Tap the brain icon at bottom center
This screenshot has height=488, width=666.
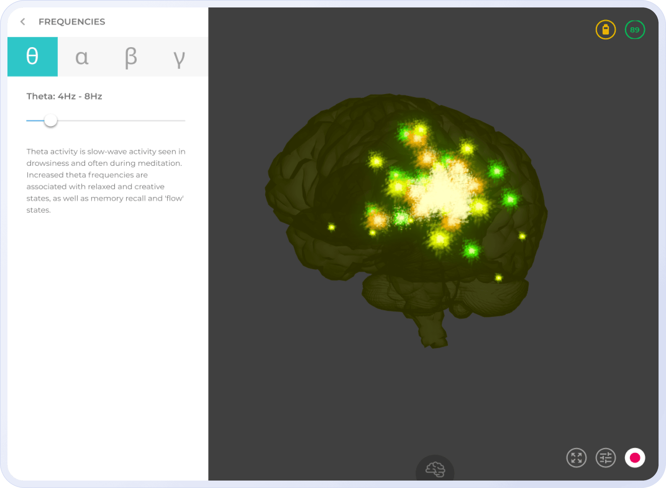[x=435, y=469]
